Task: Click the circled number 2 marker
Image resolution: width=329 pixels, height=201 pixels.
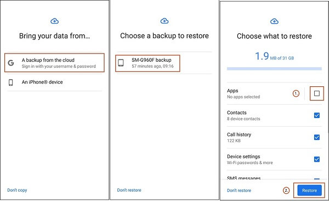Action: click(x=286, y=190)
